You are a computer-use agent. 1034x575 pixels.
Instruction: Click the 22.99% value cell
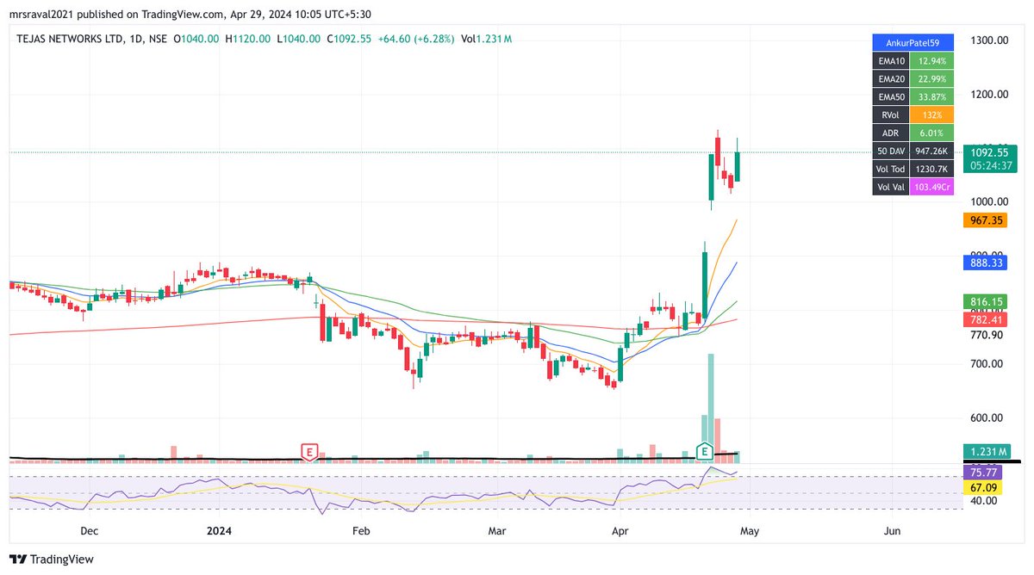pos(932,78)
